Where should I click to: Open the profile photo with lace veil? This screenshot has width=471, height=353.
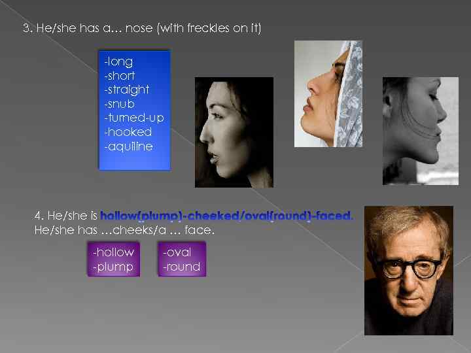[x=328, y=94]
